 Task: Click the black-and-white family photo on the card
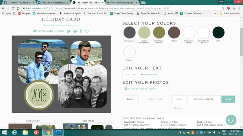click(82, 86)
